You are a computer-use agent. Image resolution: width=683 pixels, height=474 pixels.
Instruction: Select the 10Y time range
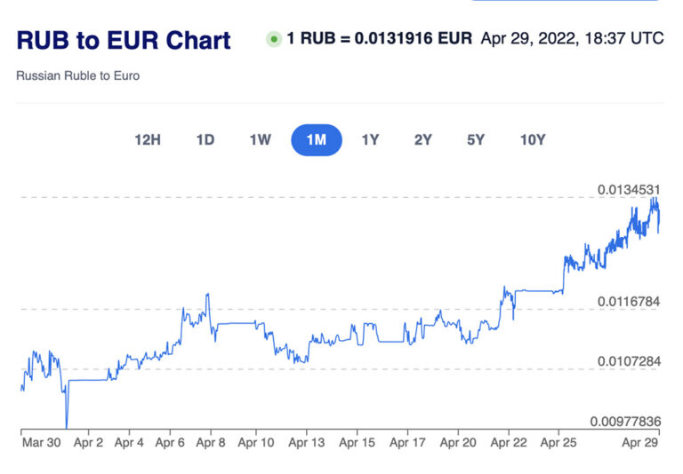533,139
